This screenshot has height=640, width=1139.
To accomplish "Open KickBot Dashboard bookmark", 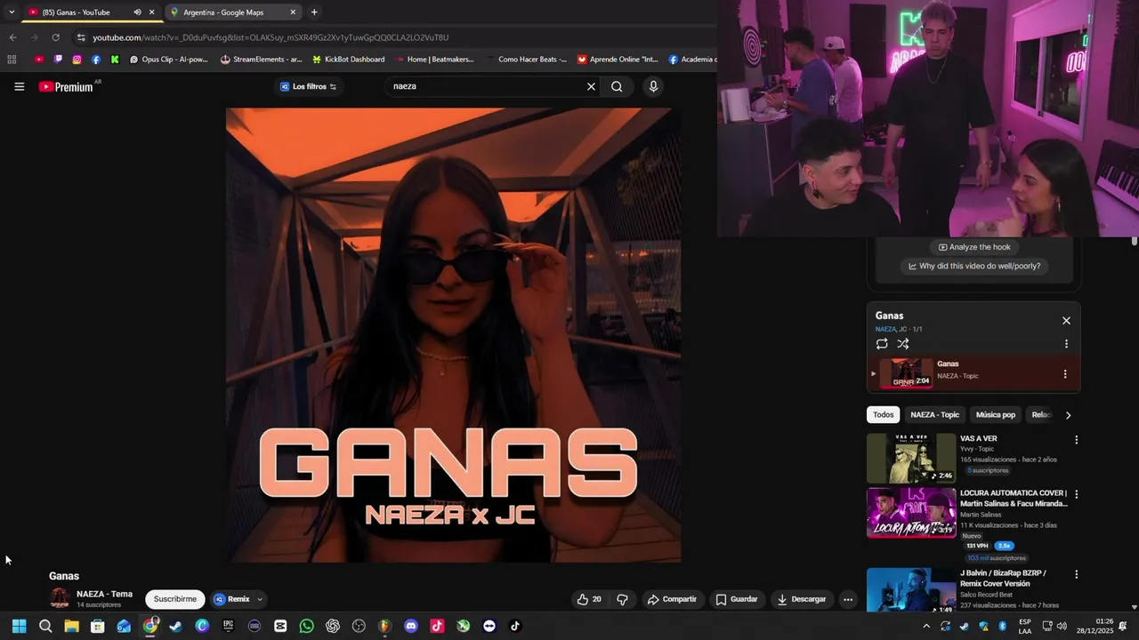I will pyautogui.click(x=349, y=60).
